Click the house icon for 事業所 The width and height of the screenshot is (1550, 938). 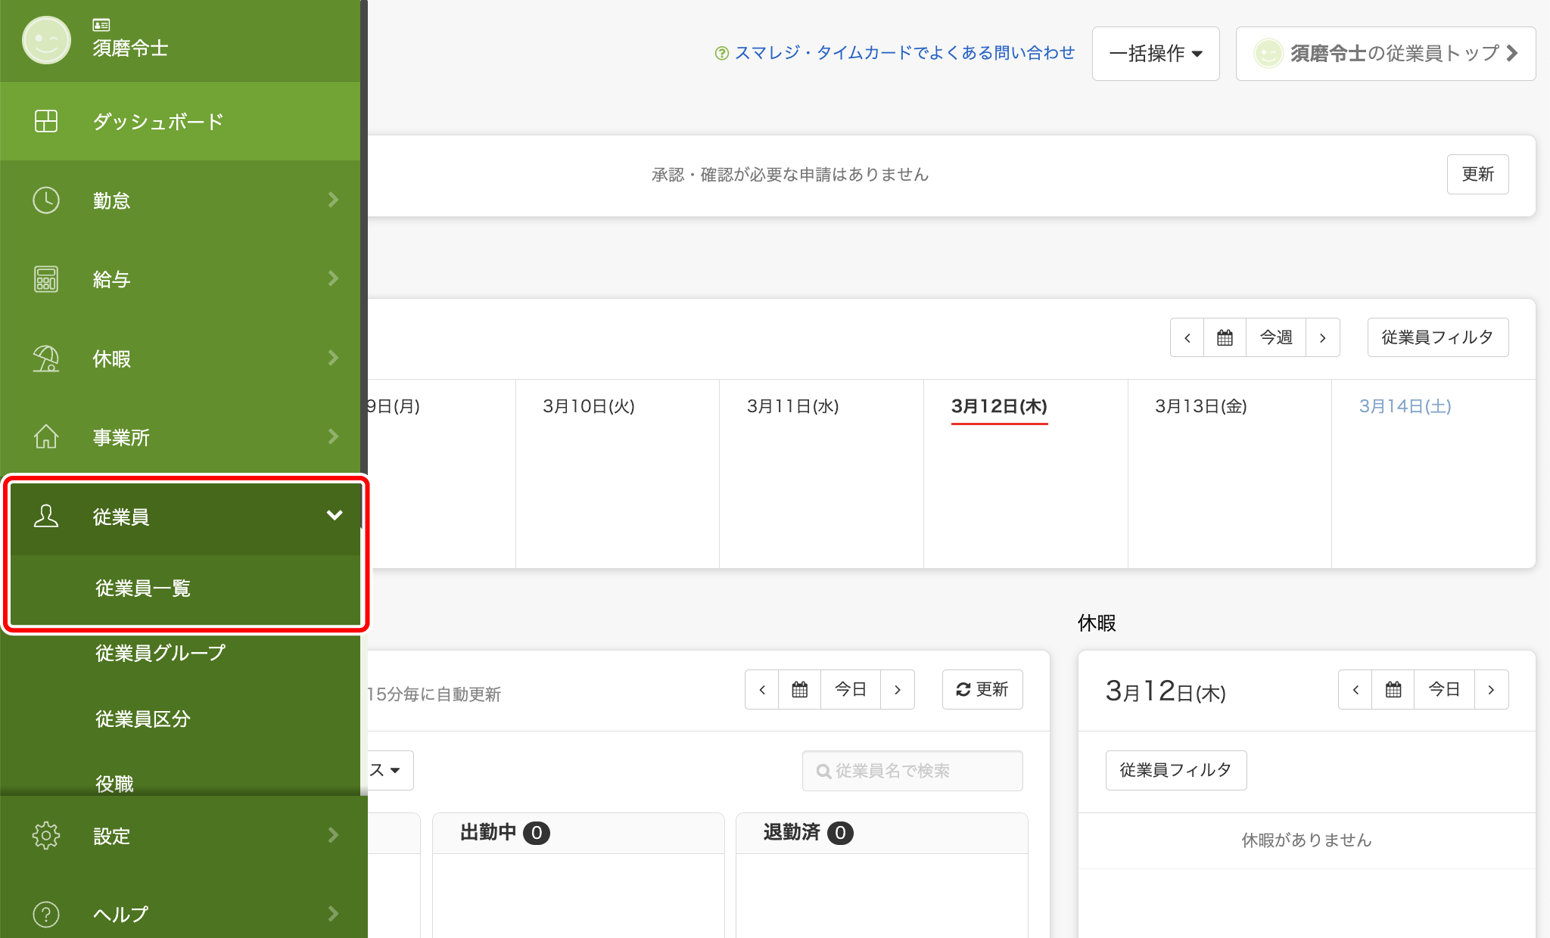point(46,436)
